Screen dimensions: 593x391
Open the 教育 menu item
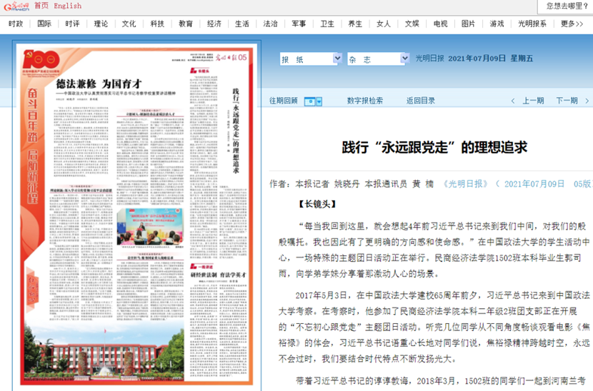click(185, 24)
